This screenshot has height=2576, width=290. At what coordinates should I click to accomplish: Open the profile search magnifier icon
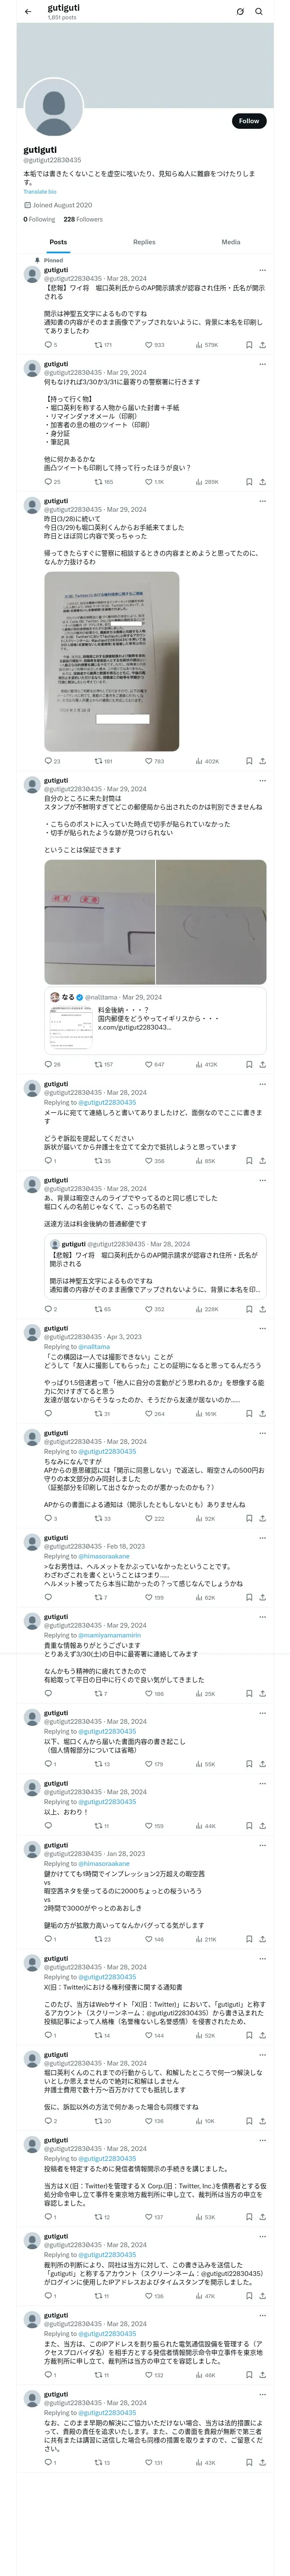(x=259, y=12)
